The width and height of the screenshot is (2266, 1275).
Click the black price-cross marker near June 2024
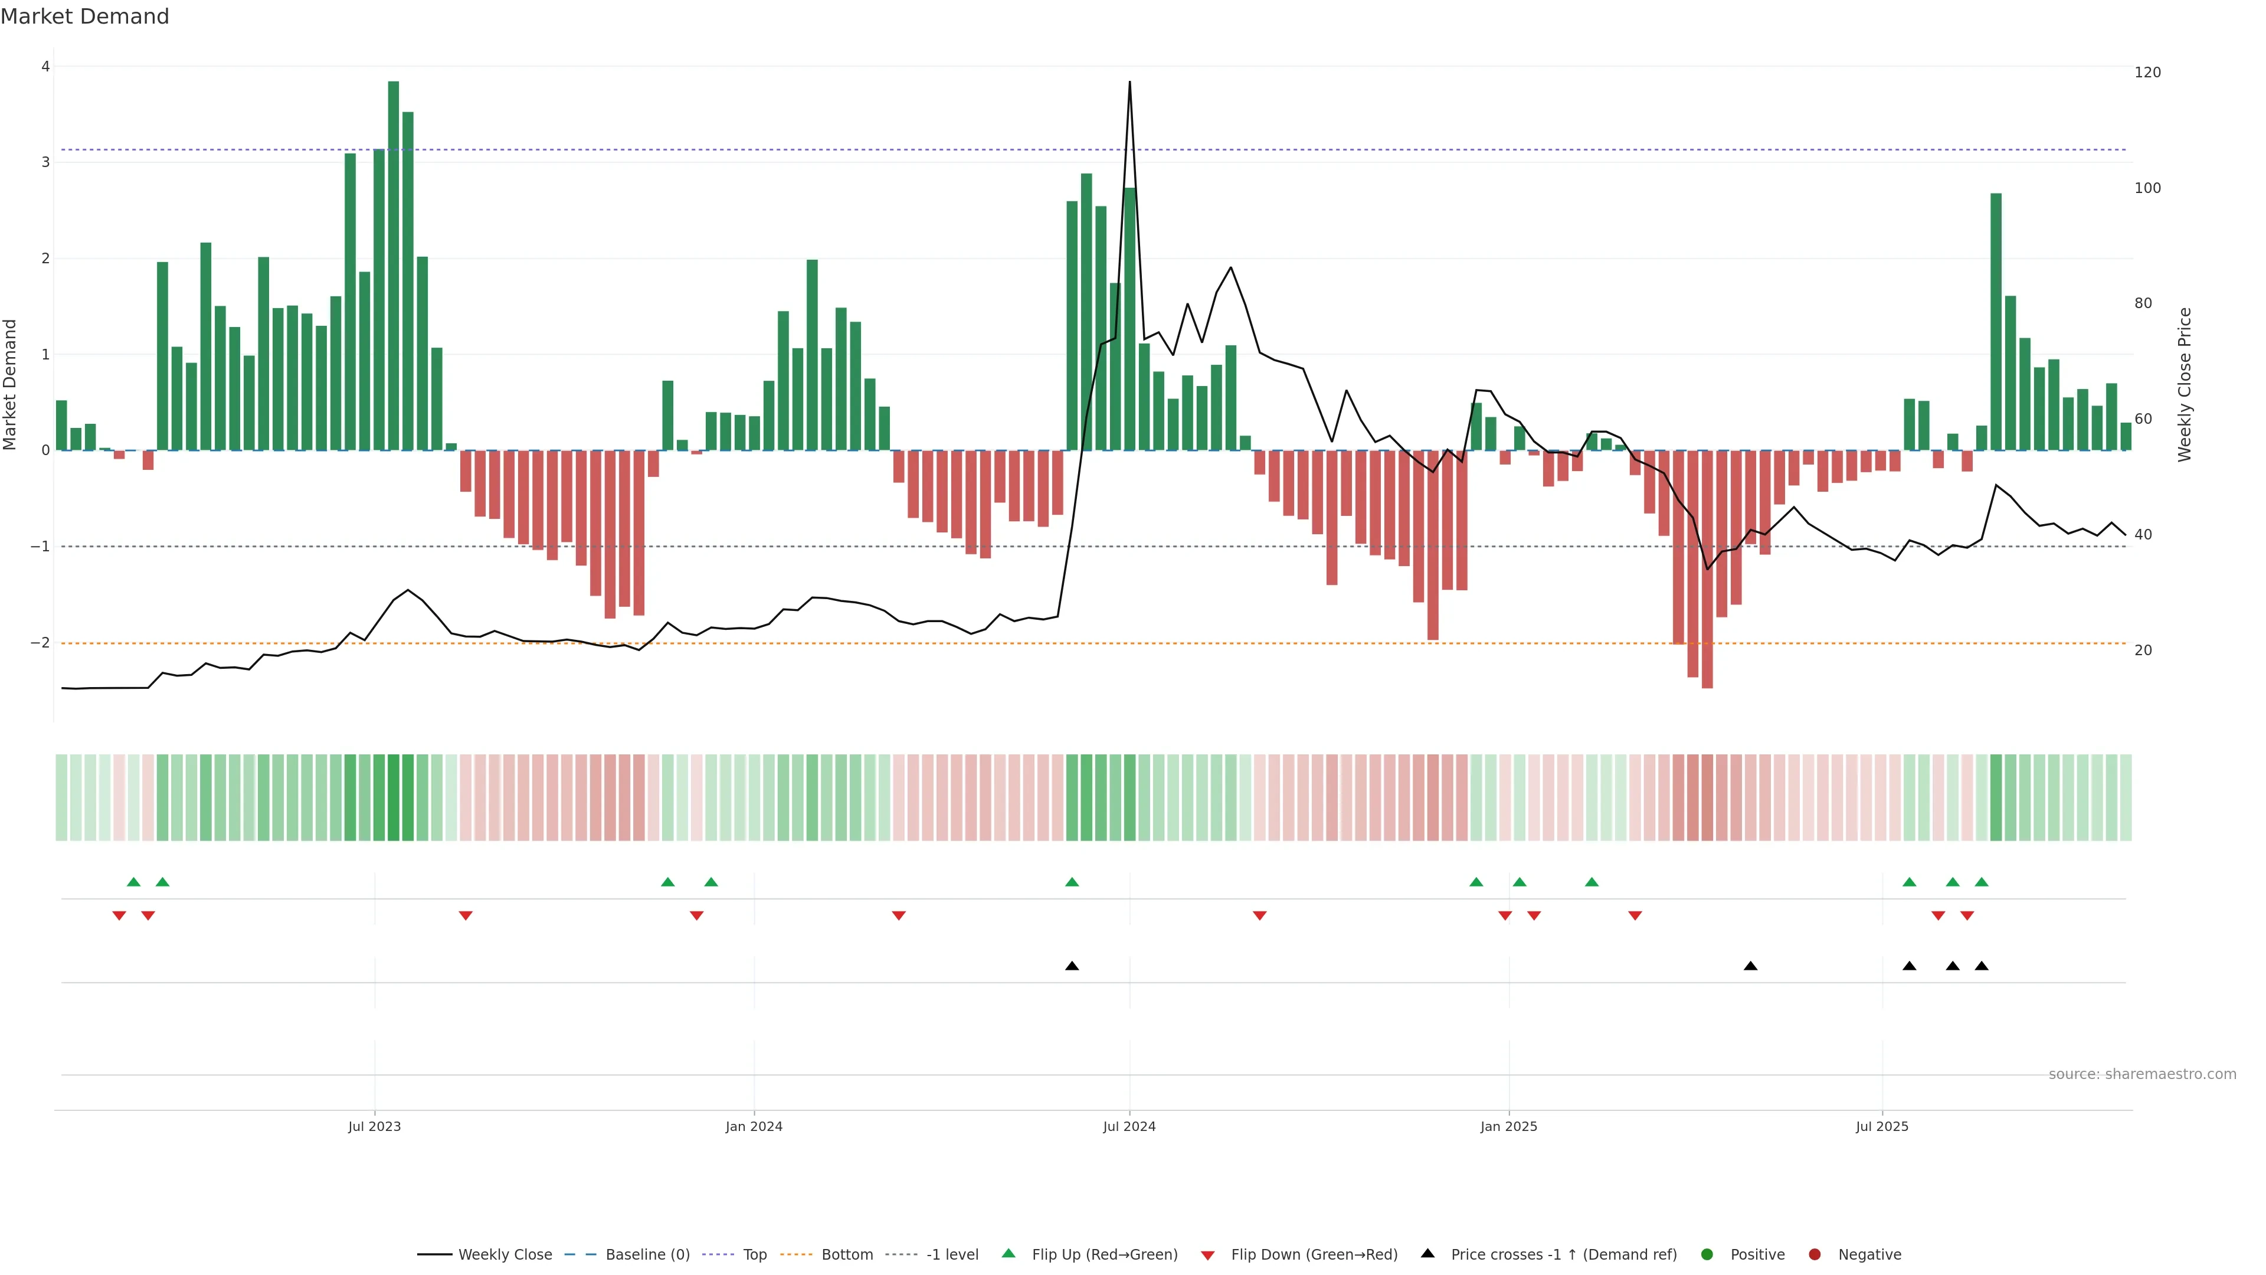1072,966
